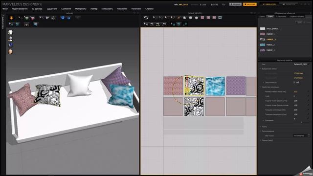The width and height of the screenshot is (313, 176).
Task: Select the black-and-white pillow in 3D view
Action: click(48, 95)
